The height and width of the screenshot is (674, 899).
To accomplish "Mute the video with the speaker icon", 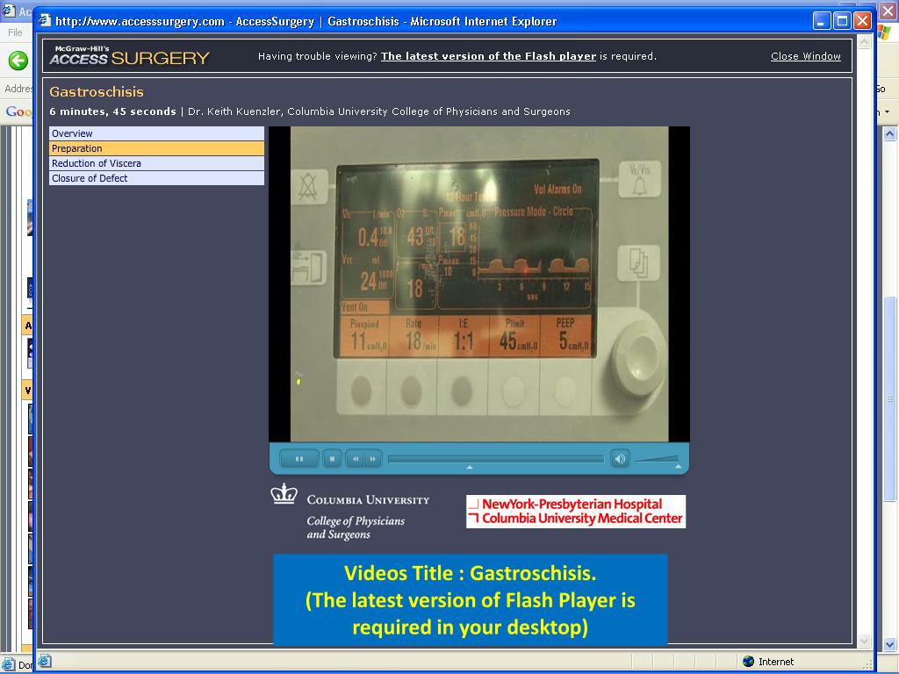I will click(x=620, y=458).
